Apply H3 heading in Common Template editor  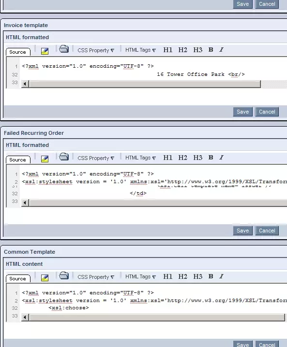click(197, 276)
